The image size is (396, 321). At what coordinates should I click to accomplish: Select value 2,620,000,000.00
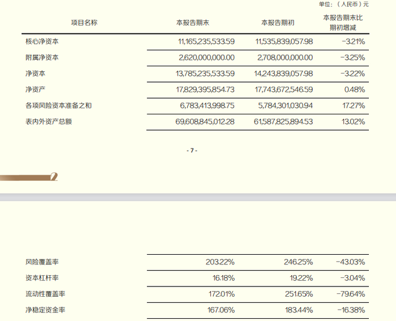pos(206,58)
